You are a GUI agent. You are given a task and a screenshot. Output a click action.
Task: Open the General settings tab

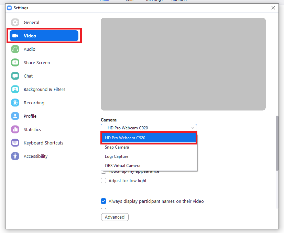point(44,22)
